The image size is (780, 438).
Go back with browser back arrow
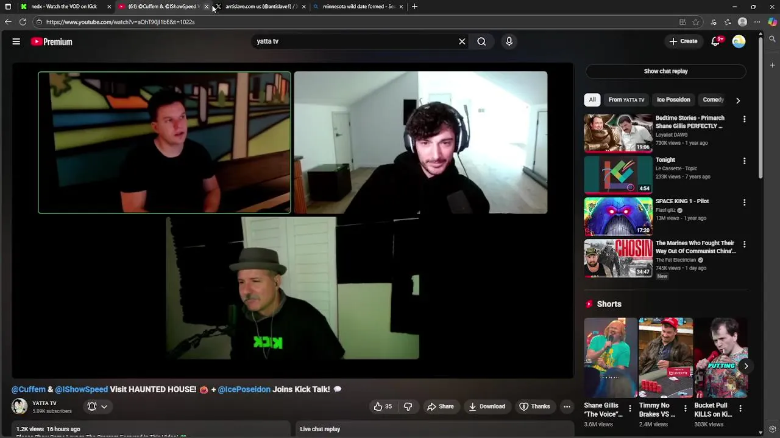tap(7, 22)
